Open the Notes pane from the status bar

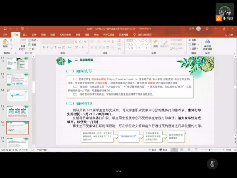154,149
